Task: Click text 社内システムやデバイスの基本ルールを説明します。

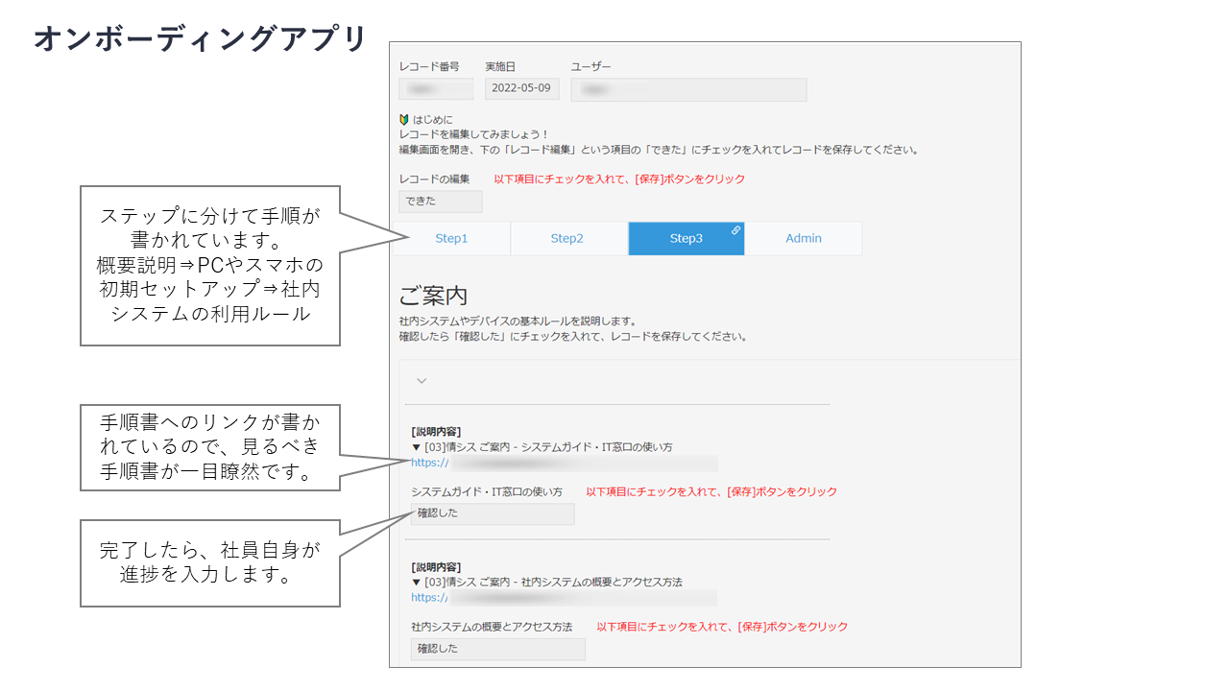Action: pyautogui.click(x=518, y=322)
